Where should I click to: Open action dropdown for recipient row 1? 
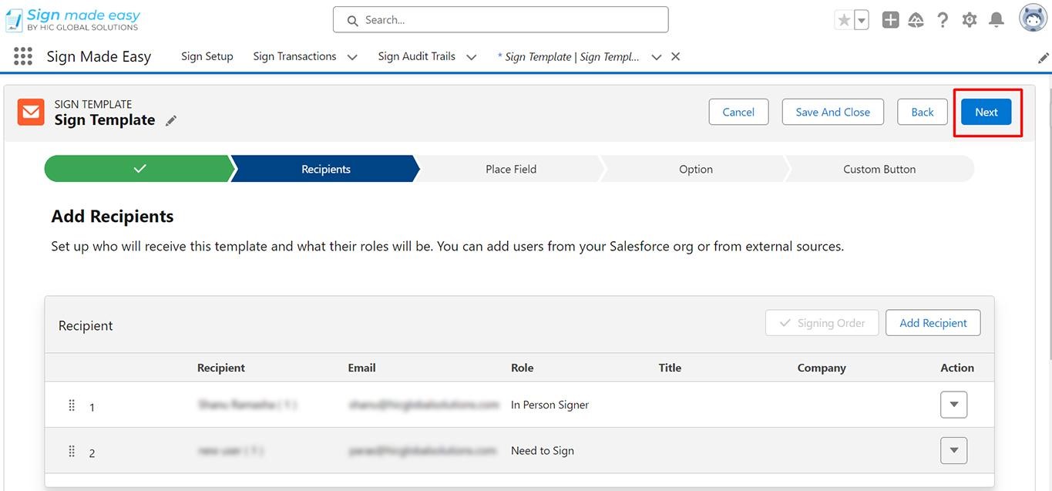pos(953,405)
